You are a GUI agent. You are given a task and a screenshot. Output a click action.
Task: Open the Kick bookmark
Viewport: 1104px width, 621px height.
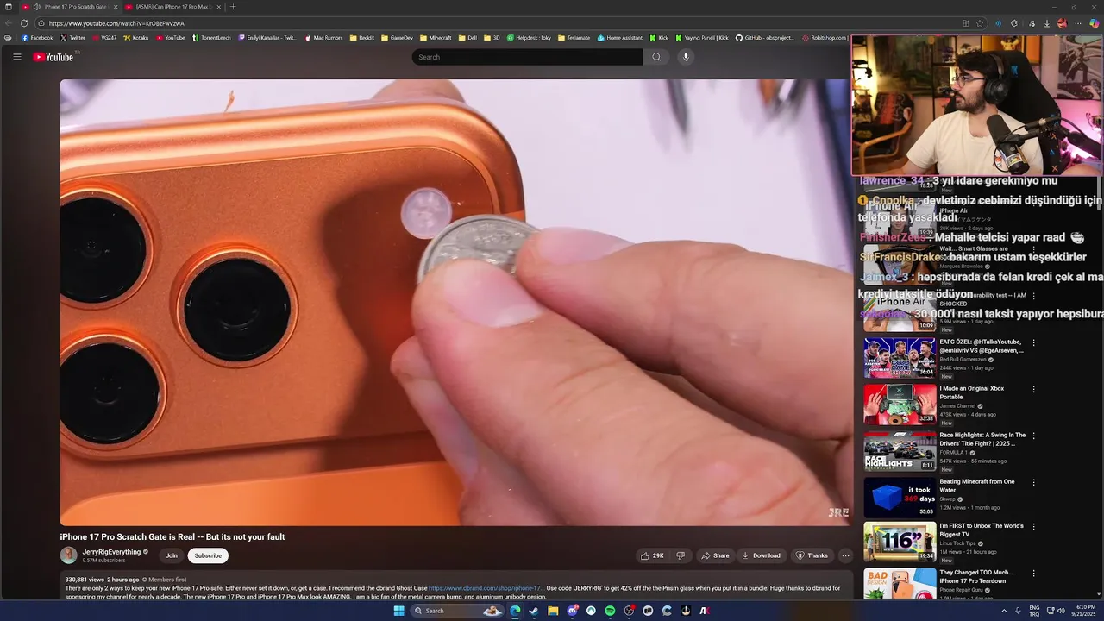659,38
